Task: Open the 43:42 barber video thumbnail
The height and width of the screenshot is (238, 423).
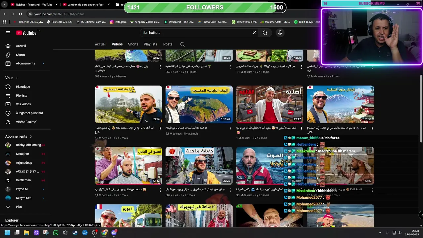Action: tap(128, 166)
